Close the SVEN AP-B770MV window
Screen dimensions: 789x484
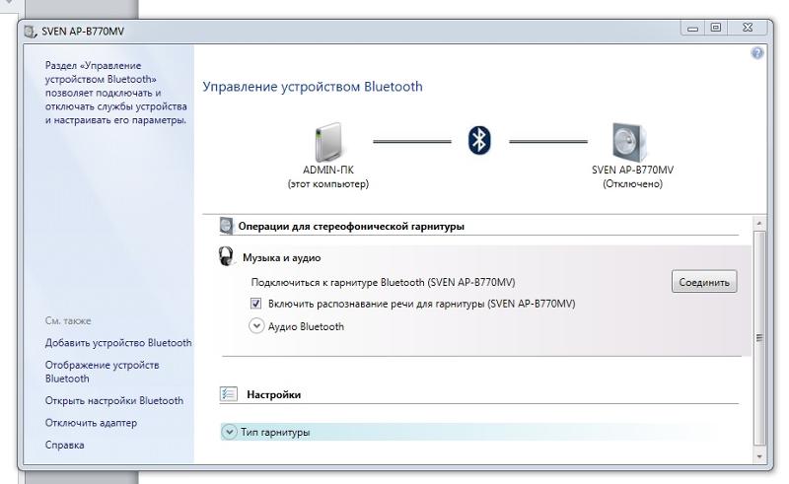(748, 28)
